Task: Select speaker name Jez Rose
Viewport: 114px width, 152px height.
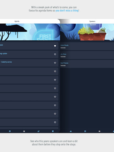Action: point(63,54)
